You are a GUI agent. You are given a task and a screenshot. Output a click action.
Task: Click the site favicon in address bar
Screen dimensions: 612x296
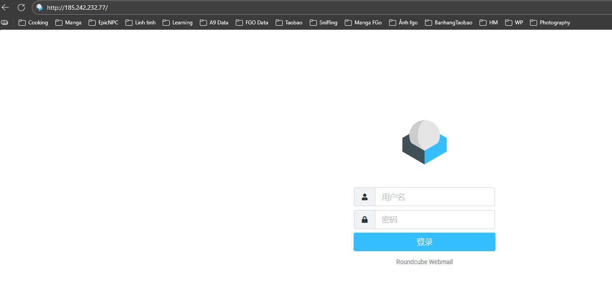(39, 8)
